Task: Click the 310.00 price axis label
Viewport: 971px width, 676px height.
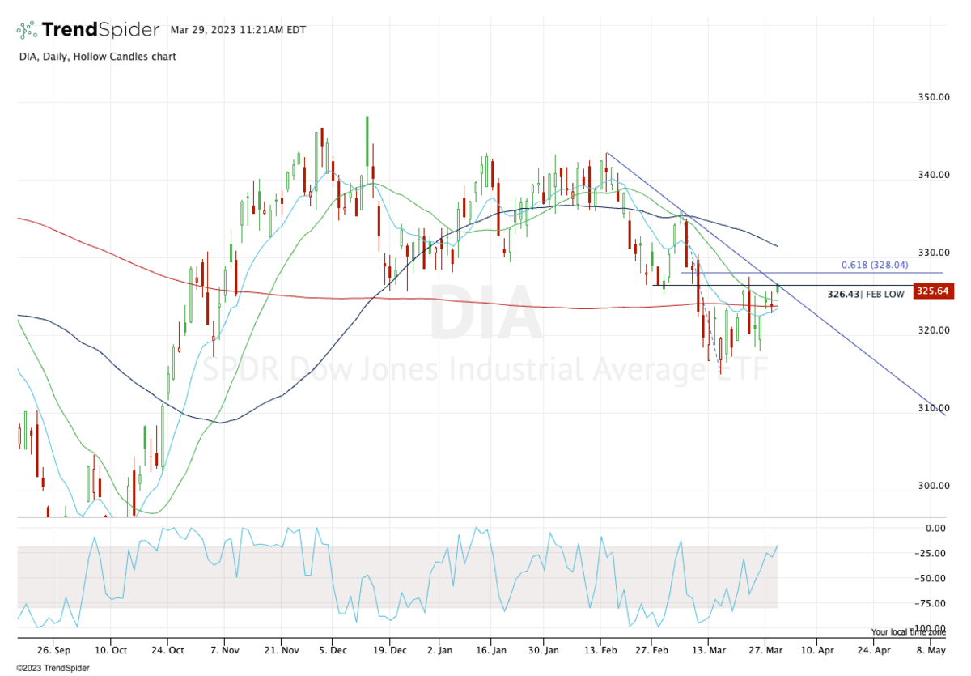Action: pyautogui.click(x=934, y=408)
